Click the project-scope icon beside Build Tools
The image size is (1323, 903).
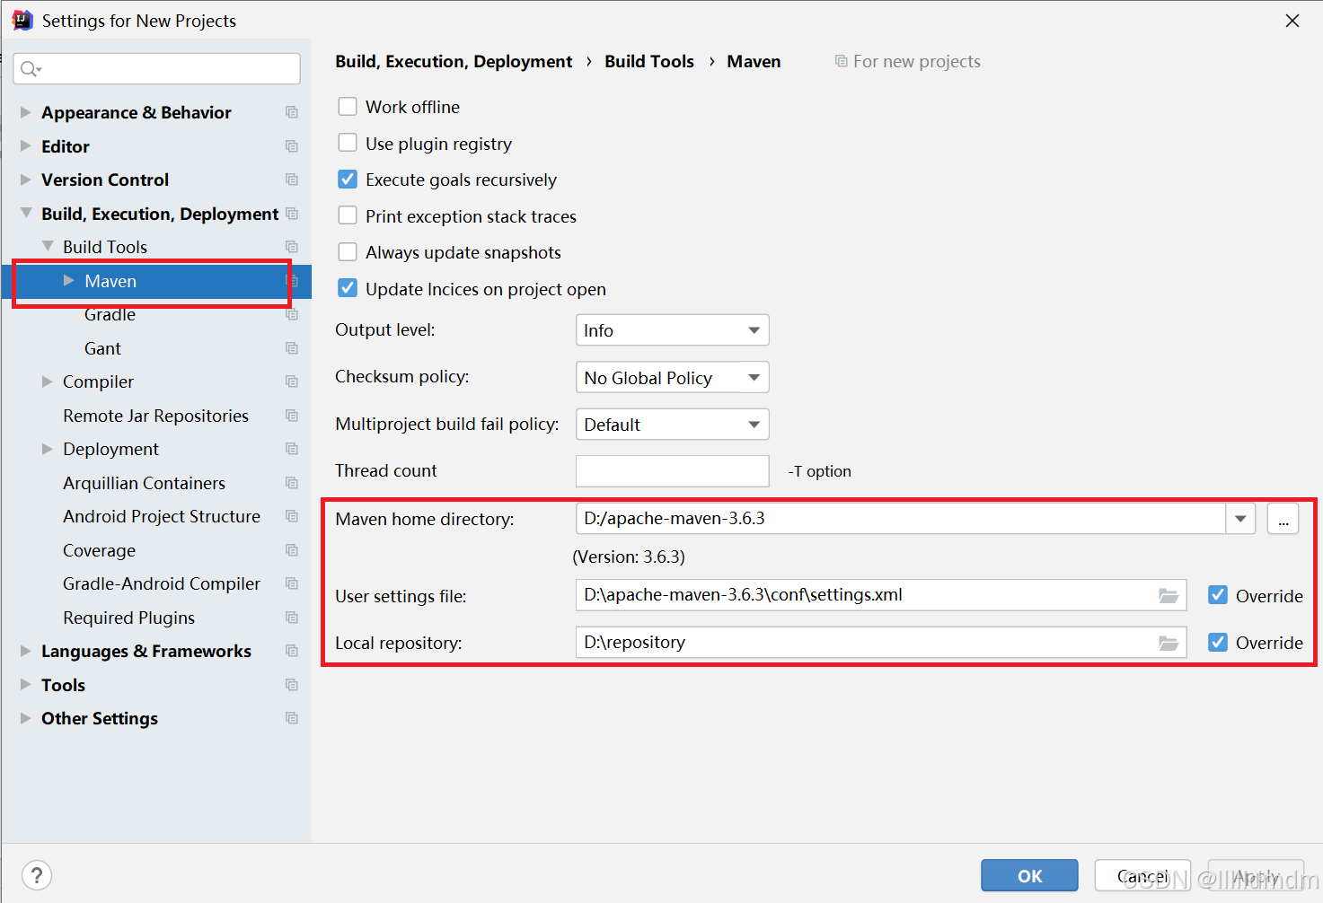292,247
